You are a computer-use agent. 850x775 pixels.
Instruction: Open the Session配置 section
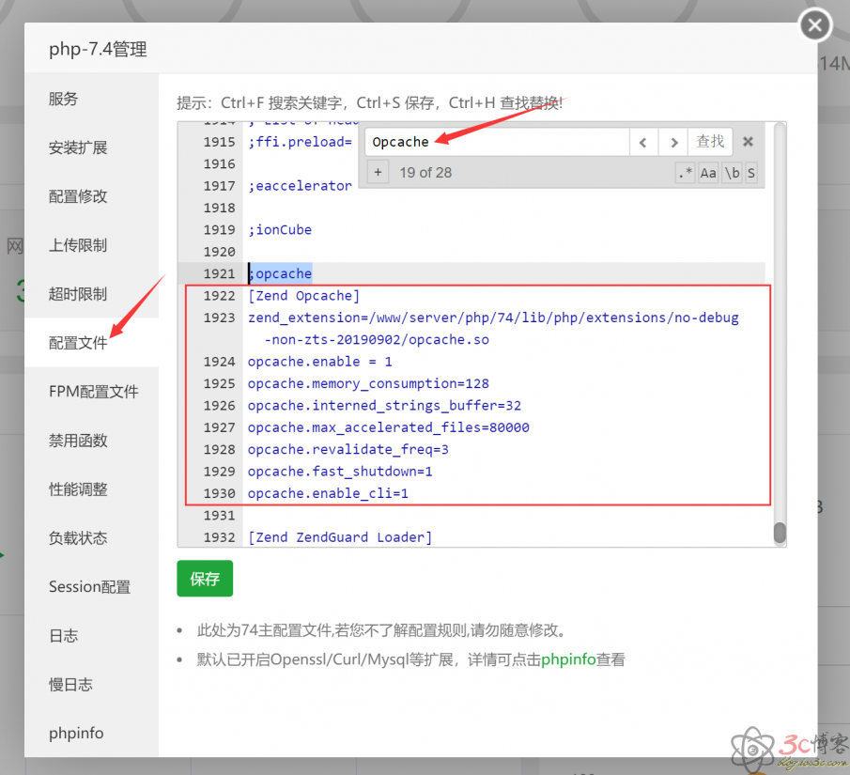click(92, 587)
